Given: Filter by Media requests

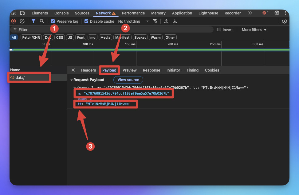Looking at the screenshot, I should [x=105, y=37].
